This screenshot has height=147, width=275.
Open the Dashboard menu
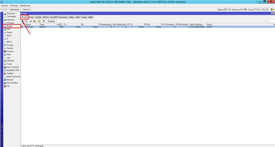[25, 5]
